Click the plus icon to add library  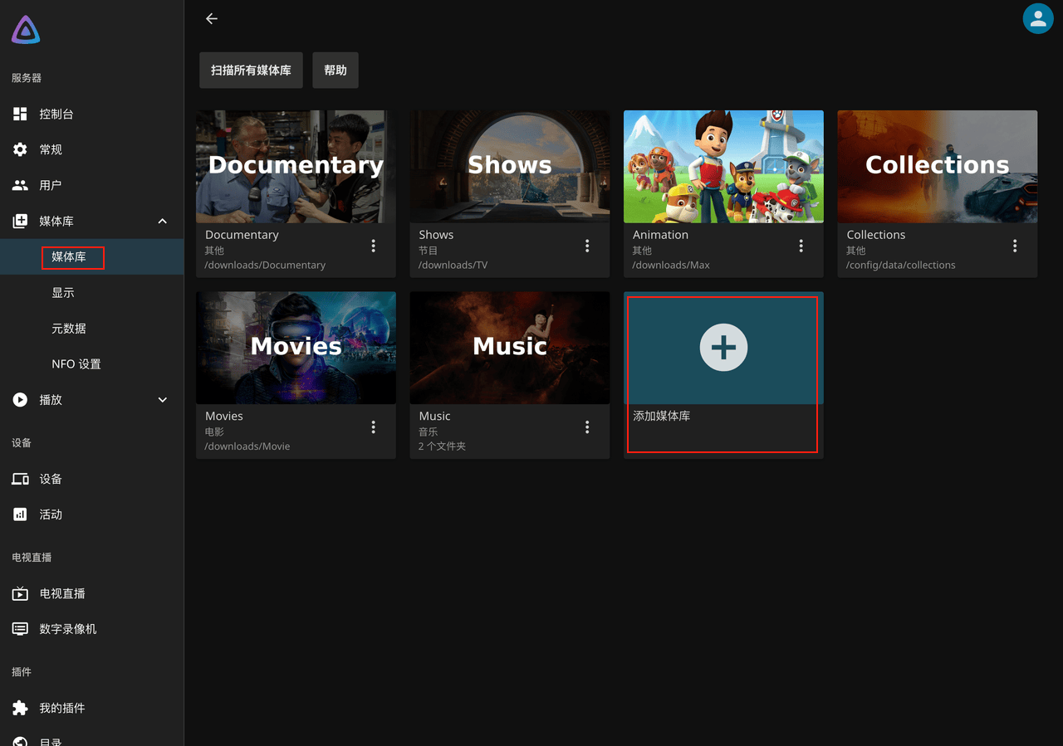pyautogui.click(x=723, y=347)
